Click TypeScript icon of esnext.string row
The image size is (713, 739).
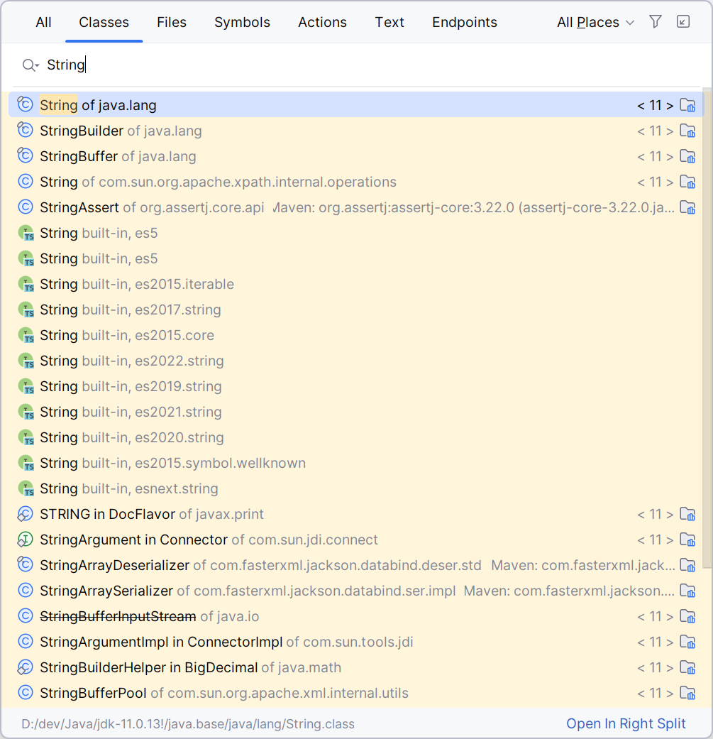(x=26, y=488)
